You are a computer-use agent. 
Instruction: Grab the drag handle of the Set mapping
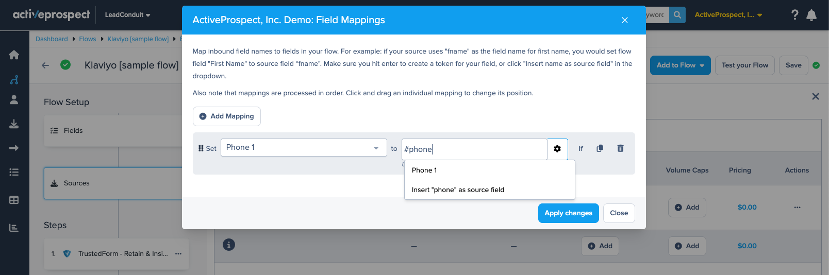201,148
